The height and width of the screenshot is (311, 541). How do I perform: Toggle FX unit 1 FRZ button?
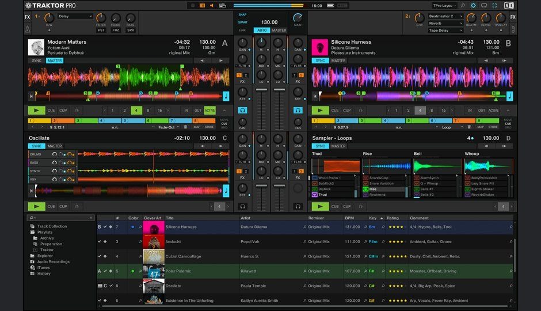click(x=116, y=31)
